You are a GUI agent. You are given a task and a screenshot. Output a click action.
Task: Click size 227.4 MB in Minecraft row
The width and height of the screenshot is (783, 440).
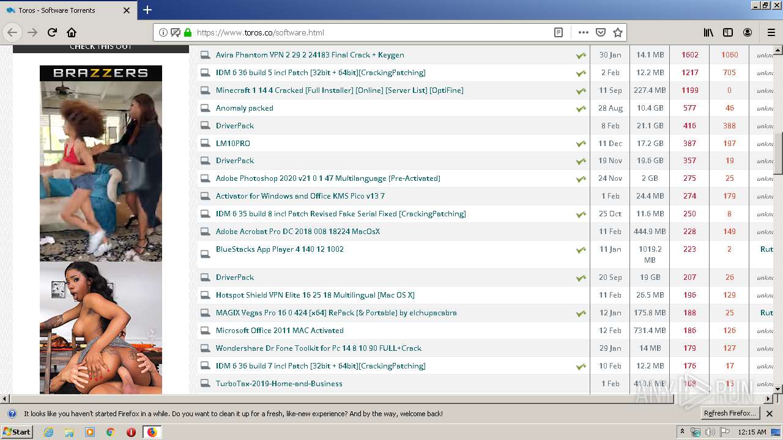click(x=649, y=90)
